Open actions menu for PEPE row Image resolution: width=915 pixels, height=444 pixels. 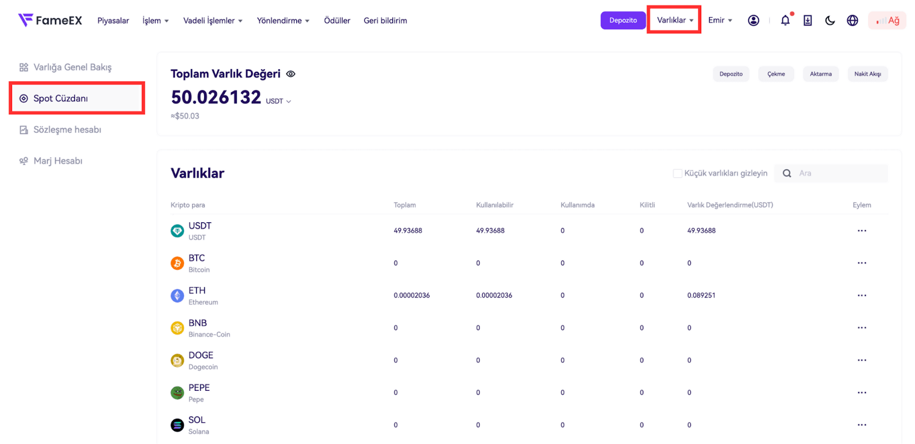(862, 393)
